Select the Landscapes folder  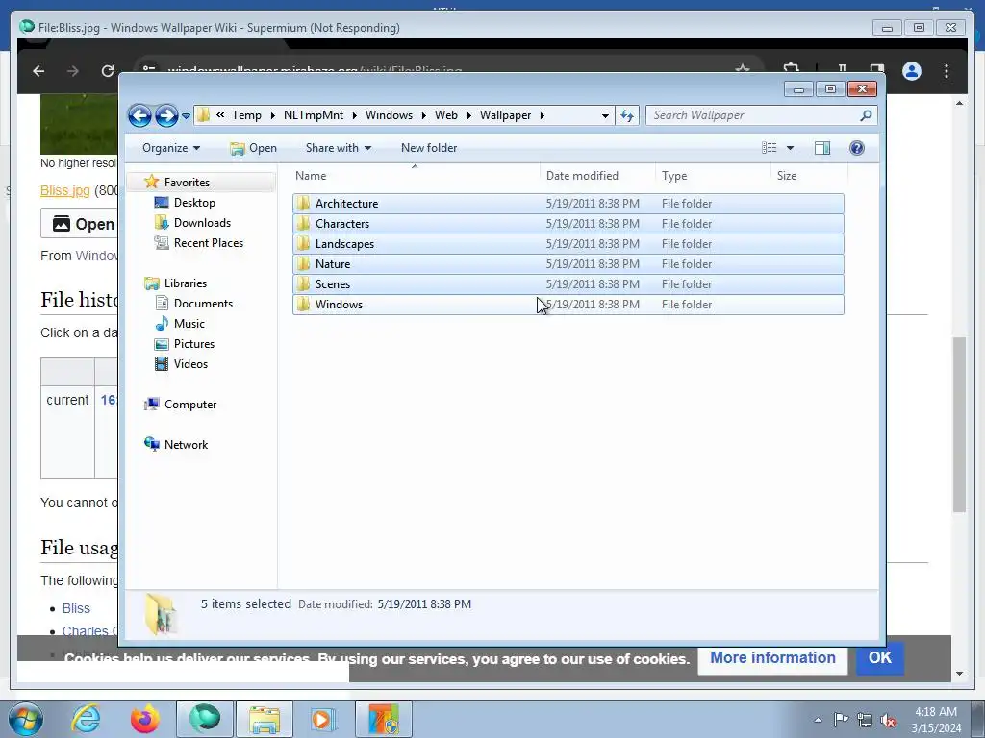tap(568, 243)
